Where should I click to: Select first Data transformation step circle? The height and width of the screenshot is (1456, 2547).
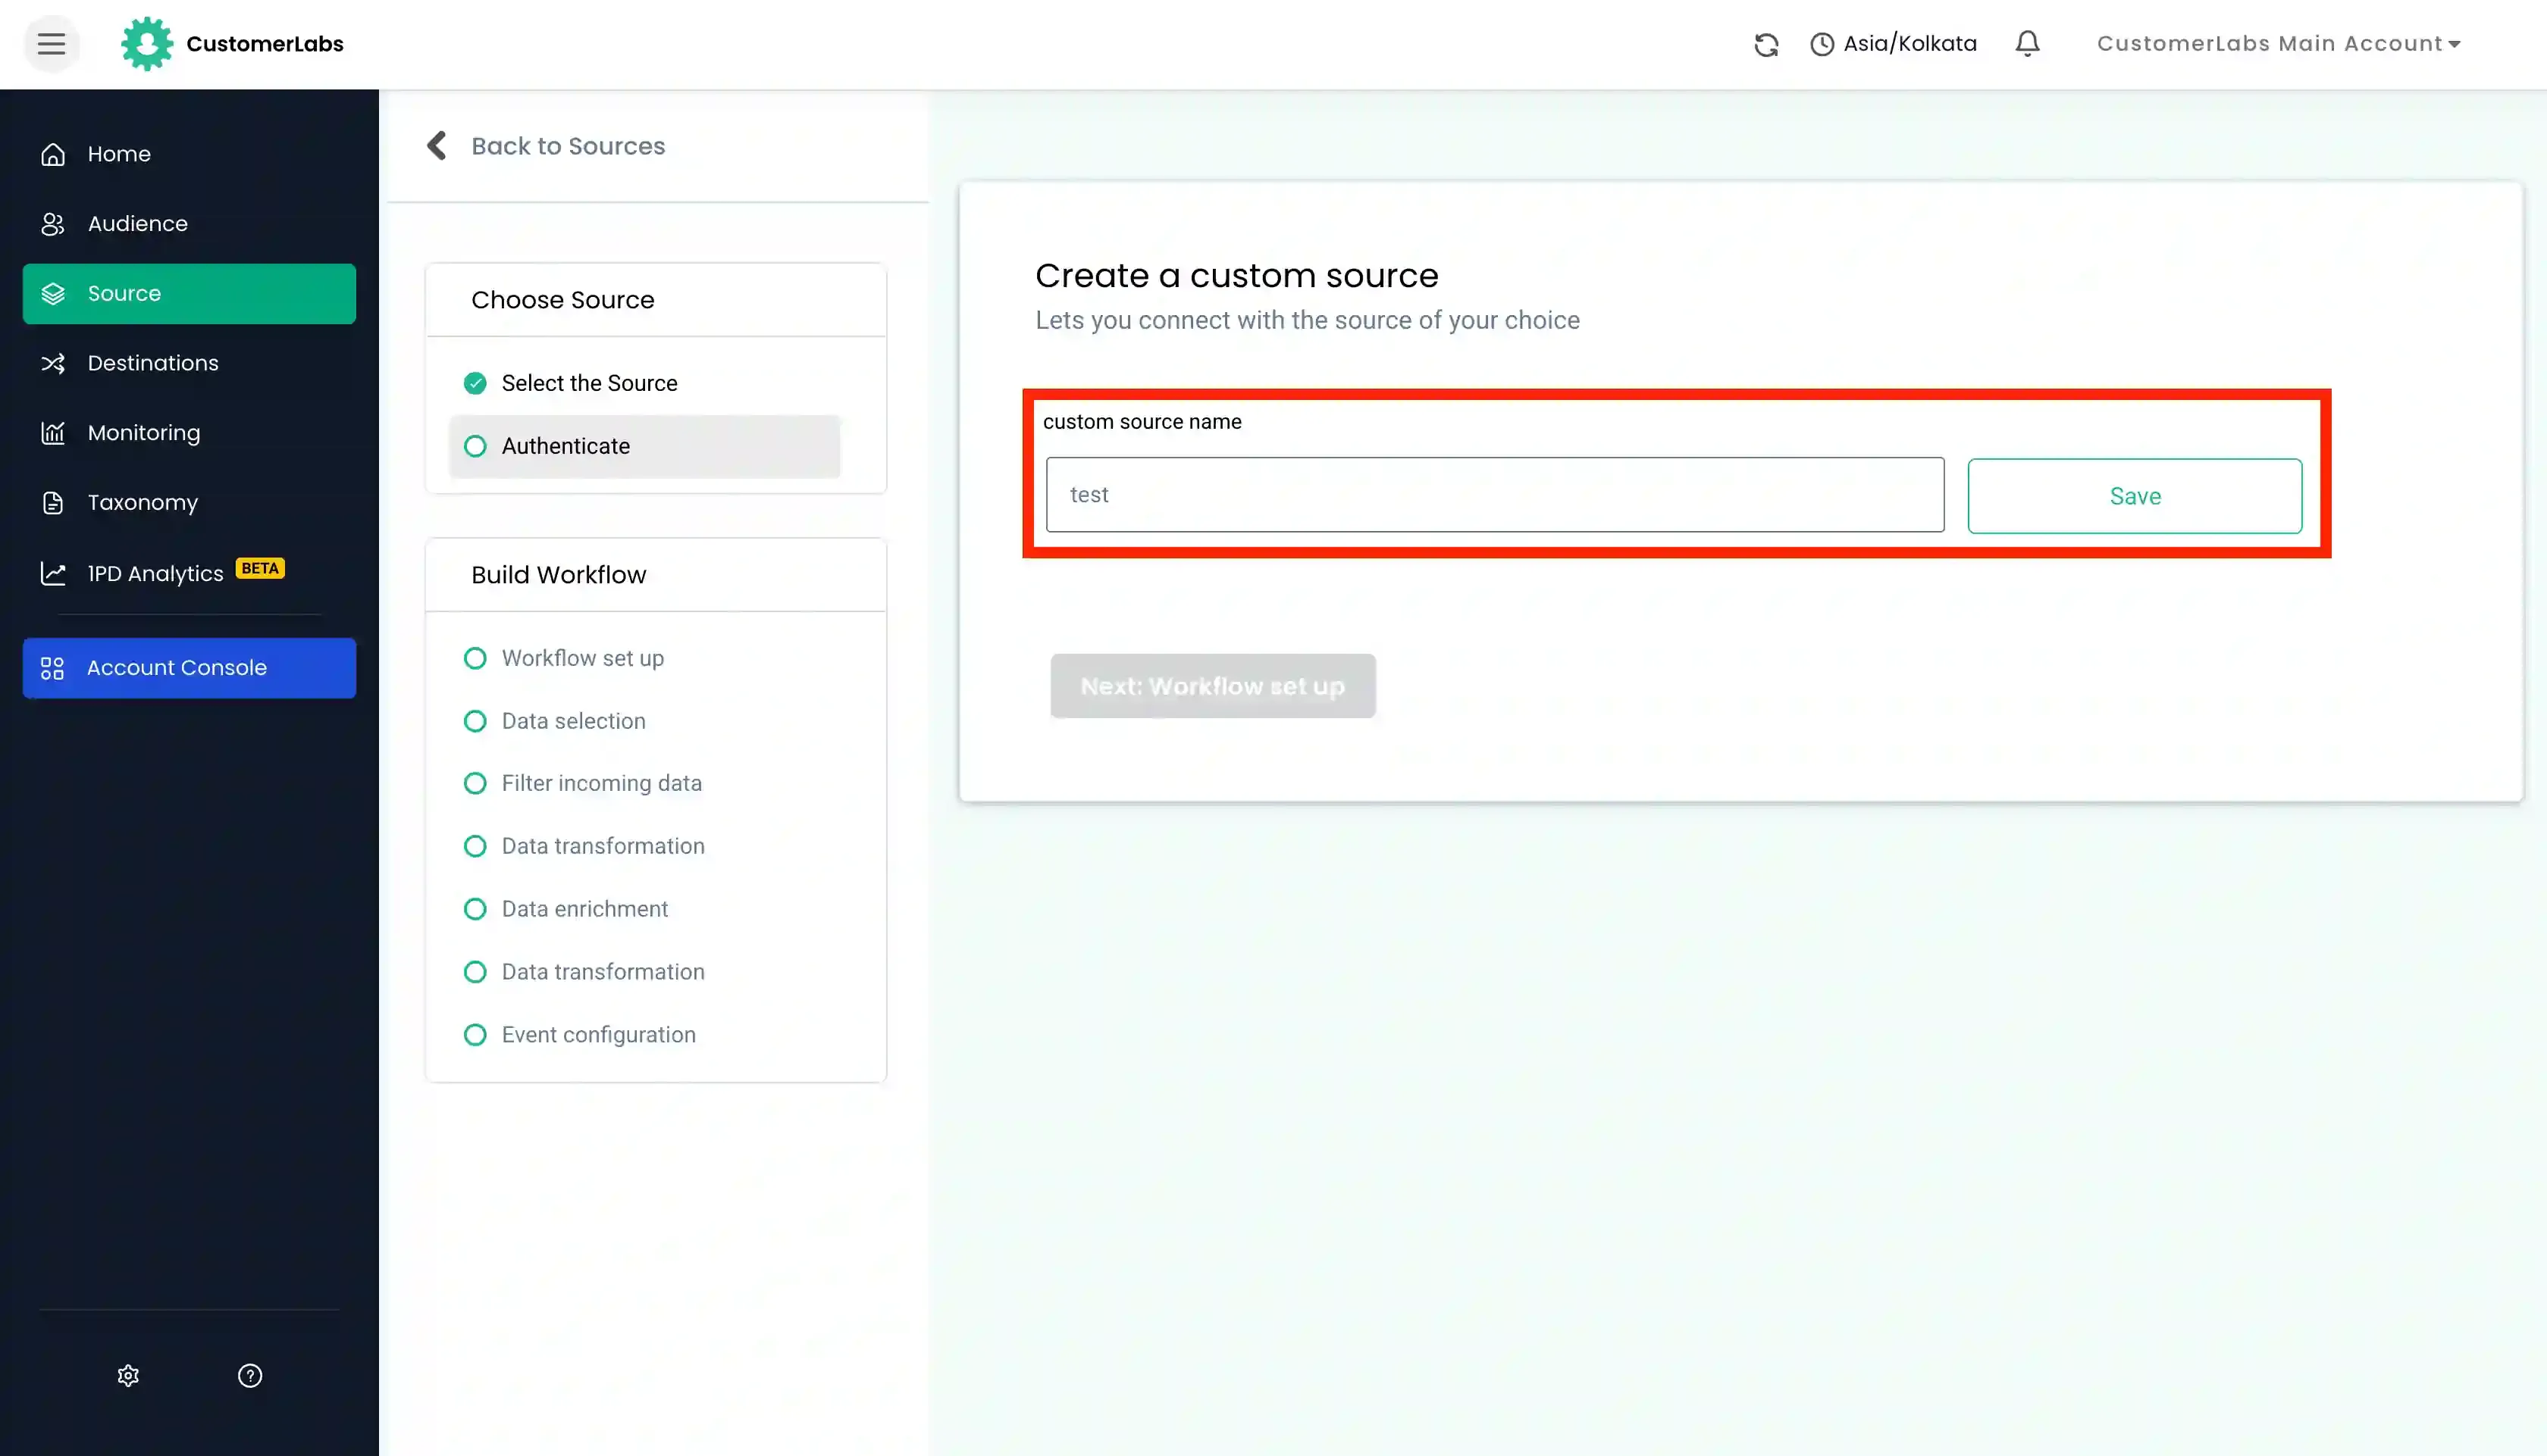475,846
